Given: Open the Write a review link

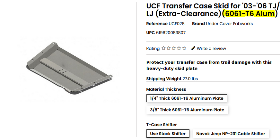Looking at the screenshot, I should pos(211,49).
